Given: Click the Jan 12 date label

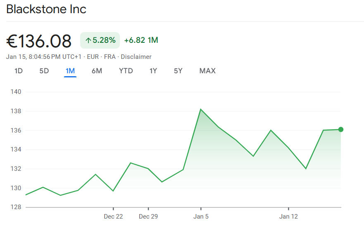Looking at the screenshot, I should click(x=288, y=216).
